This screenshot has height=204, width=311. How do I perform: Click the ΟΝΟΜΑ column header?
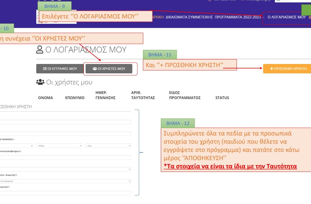click(46, 98)
